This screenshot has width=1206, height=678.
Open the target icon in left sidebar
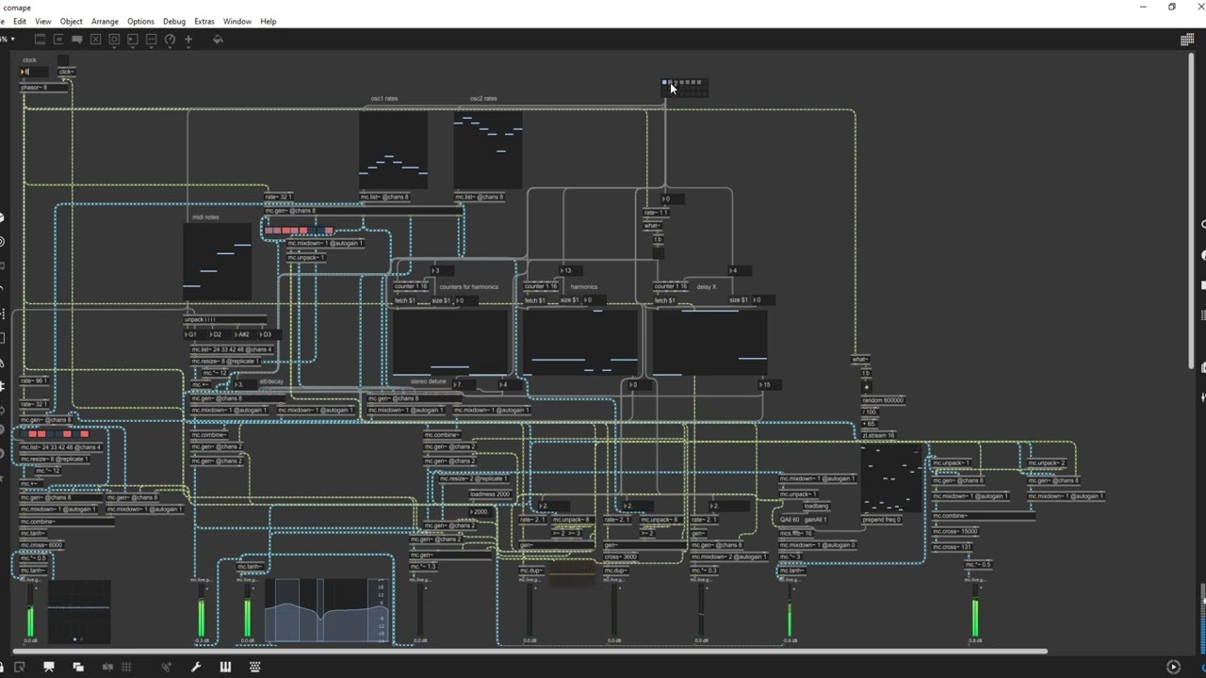coord(2,242)
